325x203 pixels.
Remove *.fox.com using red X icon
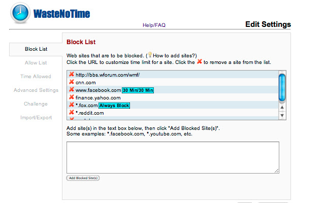(x=72, y=105)
